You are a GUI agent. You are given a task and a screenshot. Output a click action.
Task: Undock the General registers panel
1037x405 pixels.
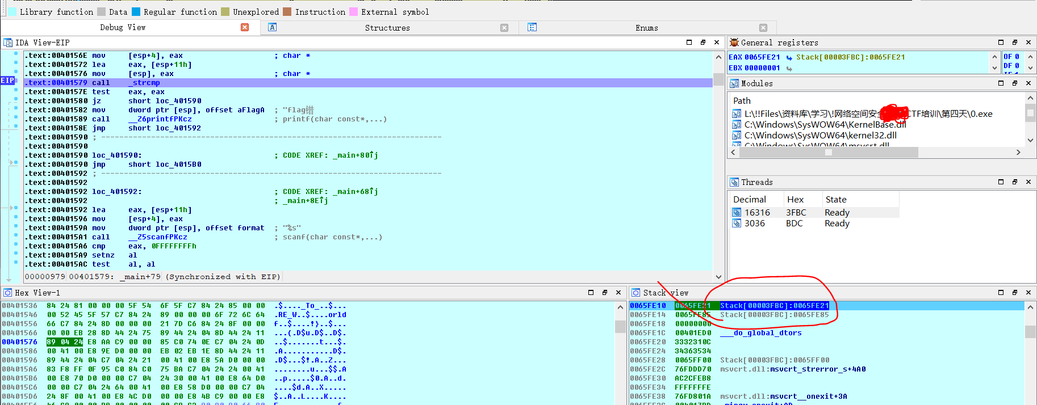click(1015, 43)
